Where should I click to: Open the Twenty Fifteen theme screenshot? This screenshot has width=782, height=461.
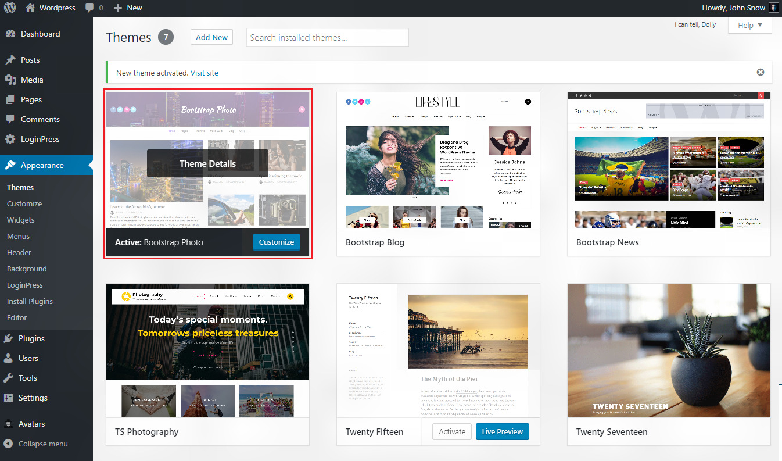point(439,351)
